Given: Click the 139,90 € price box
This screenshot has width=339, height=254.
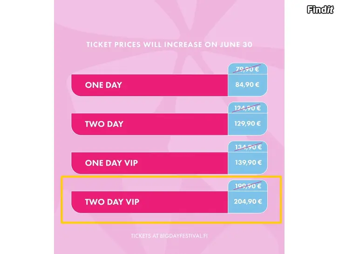Looking at the screenshot, I should pos(248,163).
